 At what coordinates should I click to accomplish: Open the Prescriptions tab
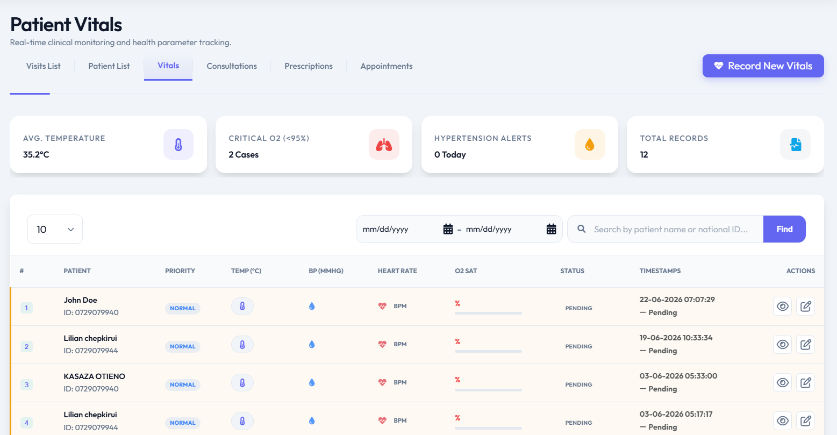[309, 66]
